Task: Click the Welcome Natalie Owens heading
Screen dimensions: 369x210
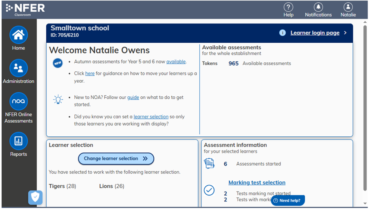Action: (x=99, y=50)
